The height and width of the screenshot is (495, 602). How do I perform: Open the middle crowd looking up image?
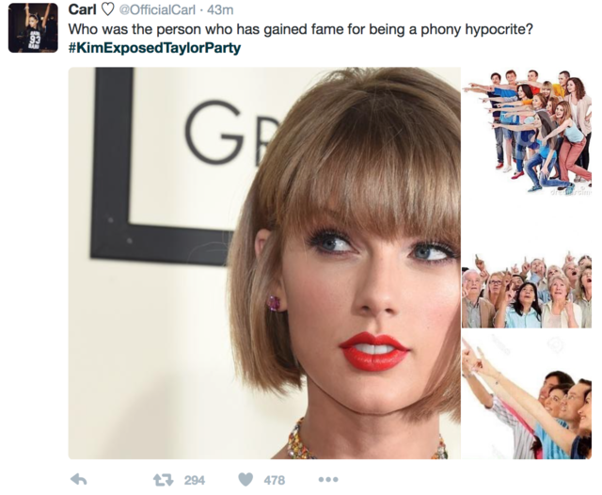pos(527,290)
